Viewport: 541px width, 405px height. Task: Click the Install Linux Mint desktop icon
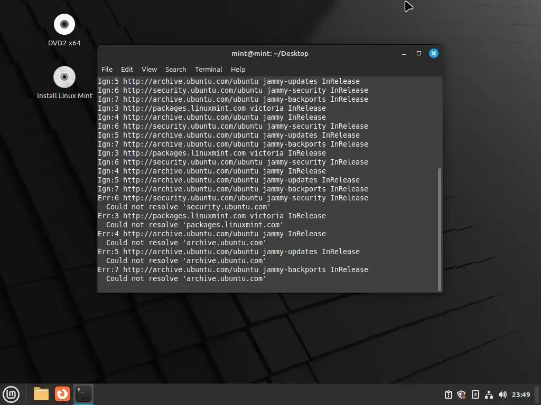point(64,83)
